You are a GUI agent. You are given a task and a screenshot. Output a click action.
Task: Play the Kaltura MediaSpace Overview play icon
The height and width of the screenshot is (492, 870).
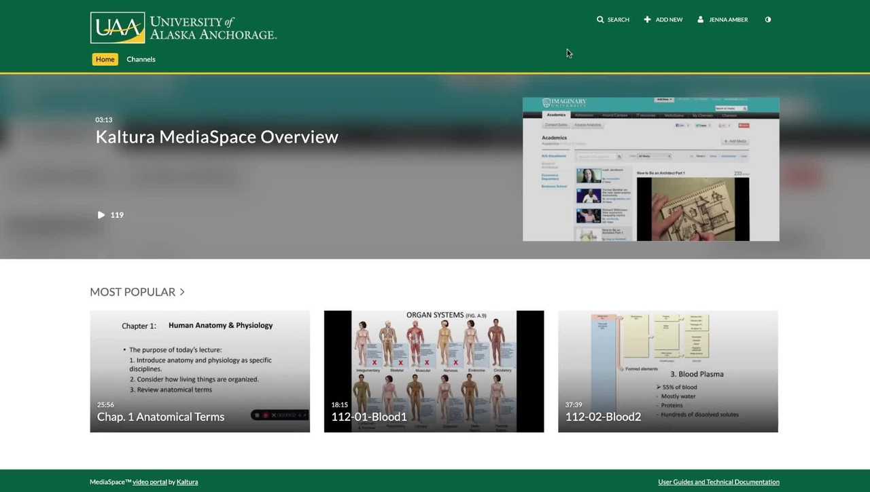click(101, 215)
